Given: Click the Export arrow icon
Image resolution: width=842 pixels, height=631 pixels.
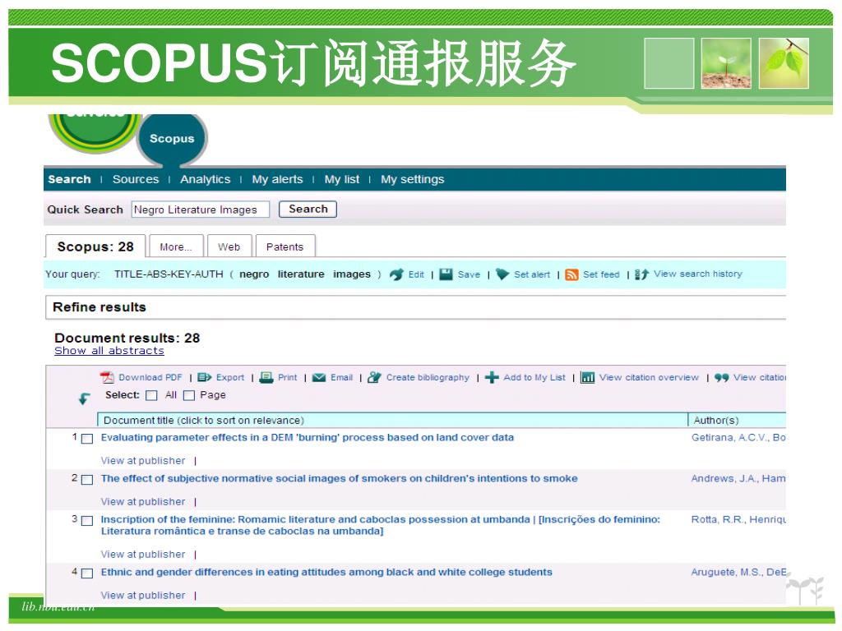Looking at the screenshot, I should 205,377.
